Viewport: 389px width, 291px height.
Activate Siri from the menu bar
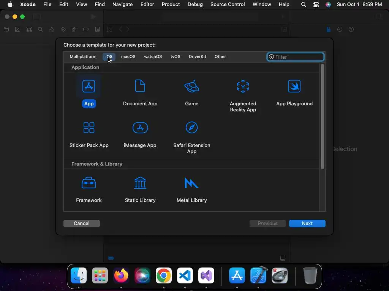pos(328,4)
